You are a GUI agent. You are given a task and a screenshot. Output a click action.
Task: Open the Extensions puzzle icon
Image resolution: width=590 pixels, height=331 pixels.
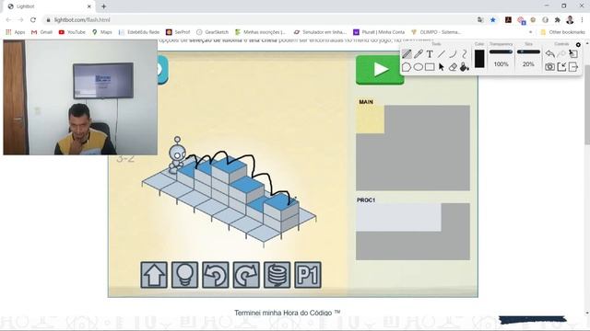(558, 20)
